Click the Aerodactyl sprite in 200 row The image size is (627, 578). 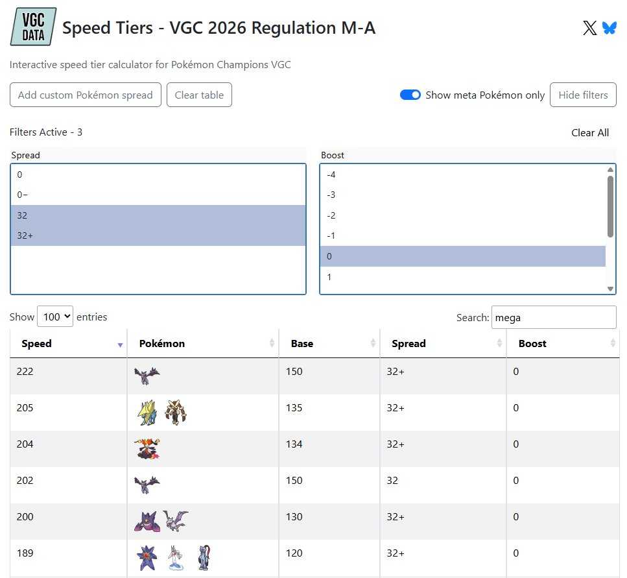coord(176,521)
